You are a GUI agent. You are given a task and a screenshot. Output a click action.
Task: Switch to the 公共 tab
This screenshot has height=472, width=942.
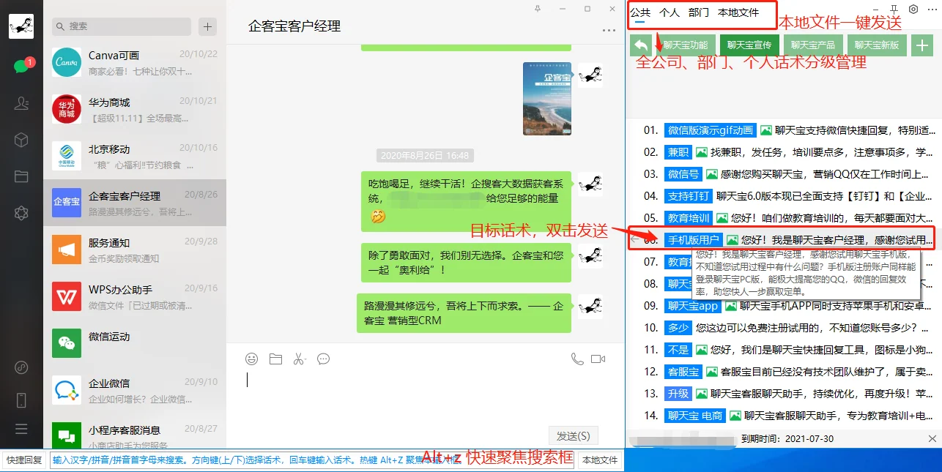coord(640,12)
